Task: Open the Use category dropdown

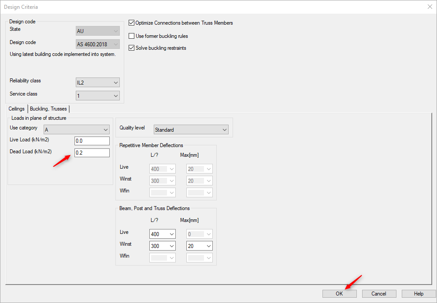Action: click(76, 129)
